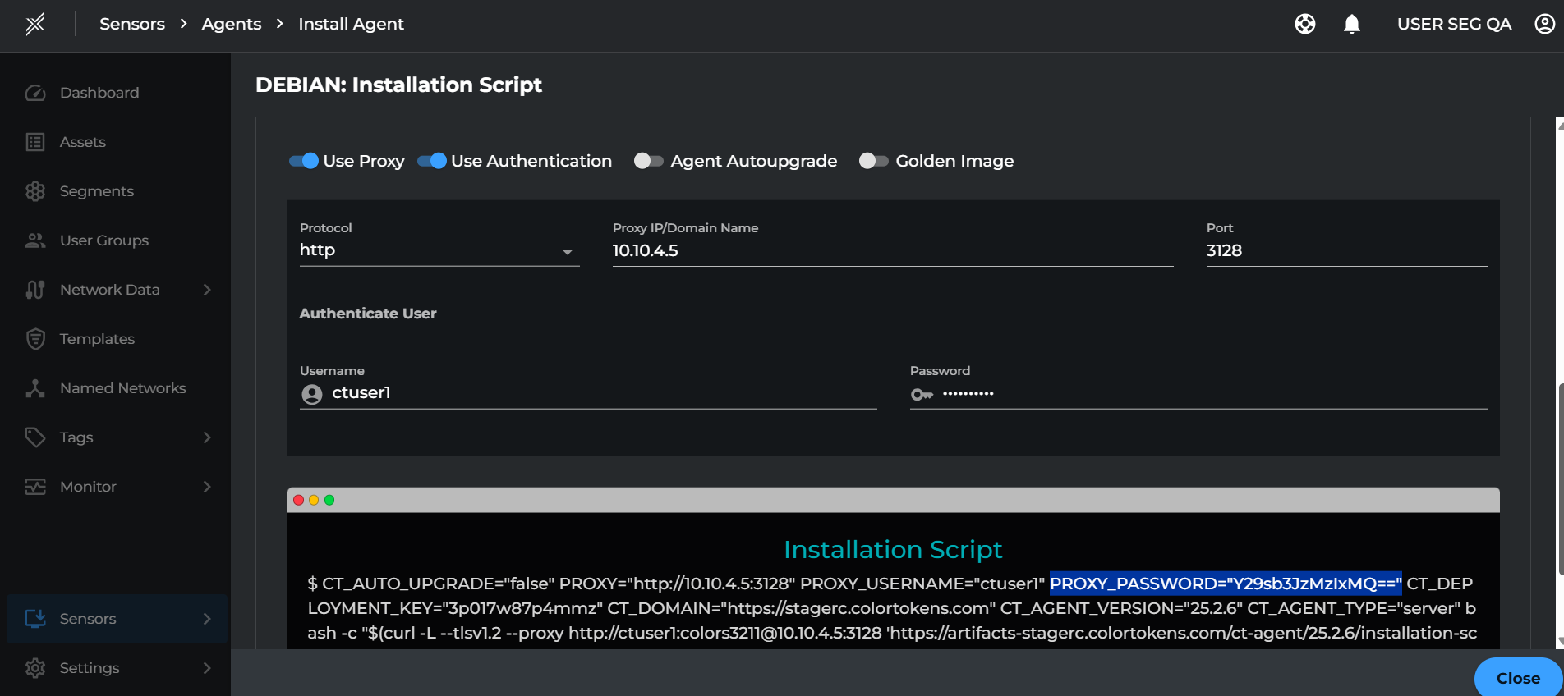This screenshot has width=1564, height=696.
Task: Open the Protocol http dropdown
Action: pyautogui.click(x=439, y=250)
